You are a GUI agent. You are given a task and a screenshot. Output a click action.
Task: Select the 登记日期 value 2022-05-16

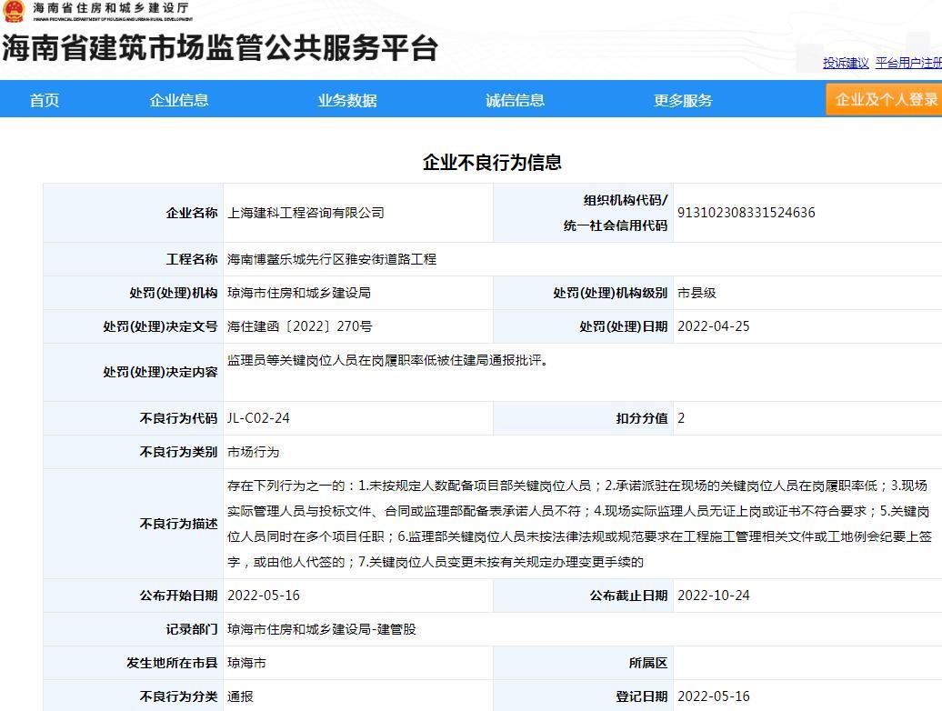click(714, 696)
